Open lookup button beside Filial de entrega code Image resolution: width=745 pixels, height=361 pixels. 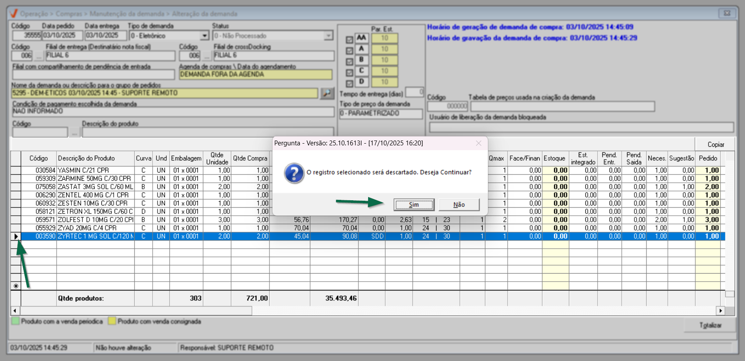click(39, 56)
